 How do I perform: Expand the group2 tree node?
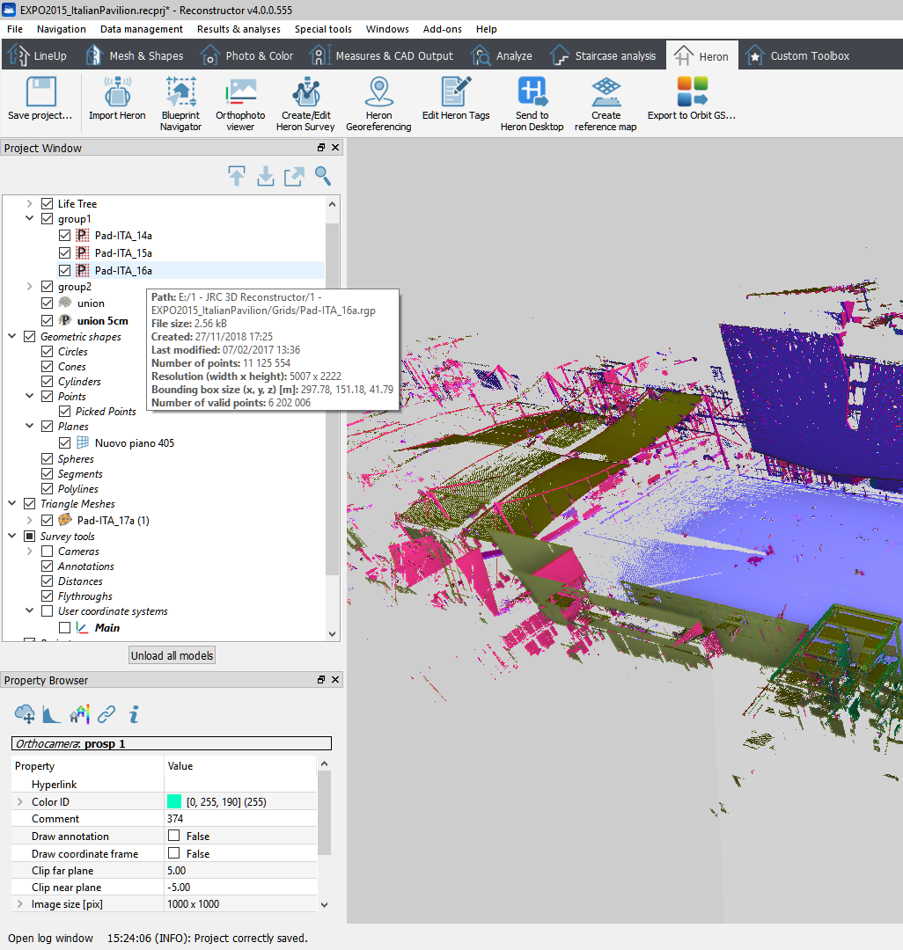30,287
